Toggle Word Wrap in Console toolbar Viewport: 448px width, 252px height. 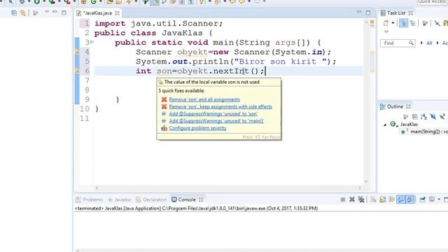[x=392, y=199]
